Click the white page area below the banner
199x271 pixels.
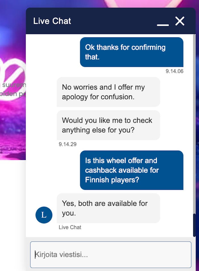point(13,213)
